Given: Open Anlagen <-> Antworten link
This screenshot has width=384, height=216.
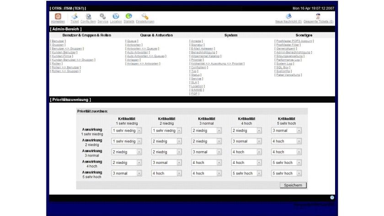Looking at the screenshot, I should point(143,63).
